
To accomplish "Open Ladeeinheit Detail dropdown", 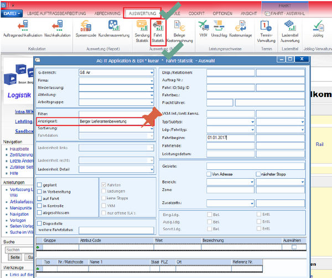I will 152,169.
